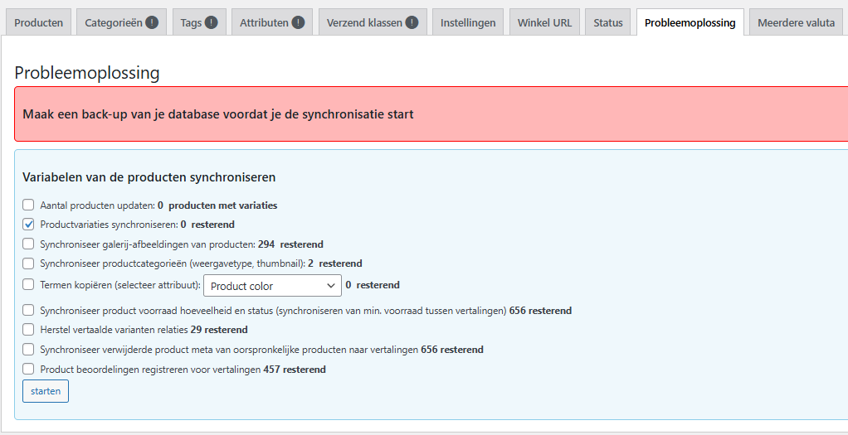Click the exclamation icon on Tags tab
The image size is (848, 435).
(212, 22)
